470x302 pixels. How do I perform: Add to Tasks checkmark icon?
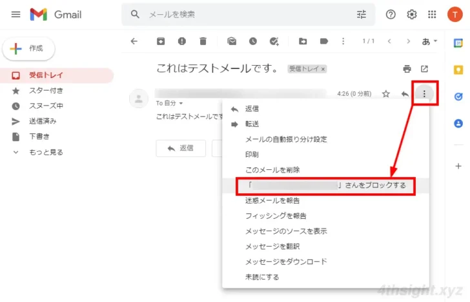(x=274, y=41)
